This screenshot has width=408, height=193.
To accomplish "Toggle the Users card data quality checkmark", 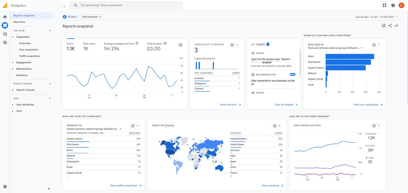I will [181, 45].
